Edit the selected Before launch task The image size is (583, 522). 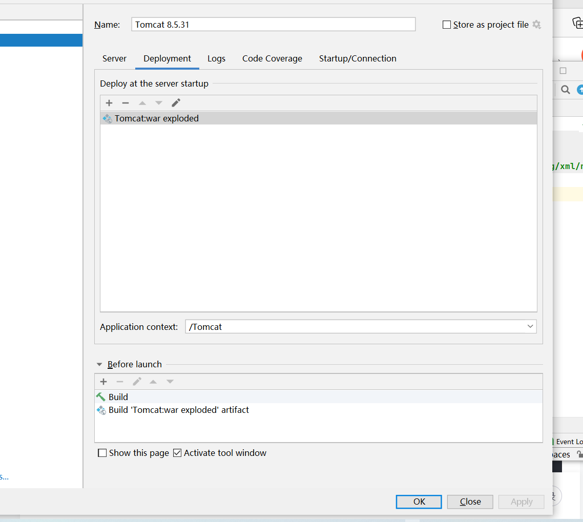137,382
